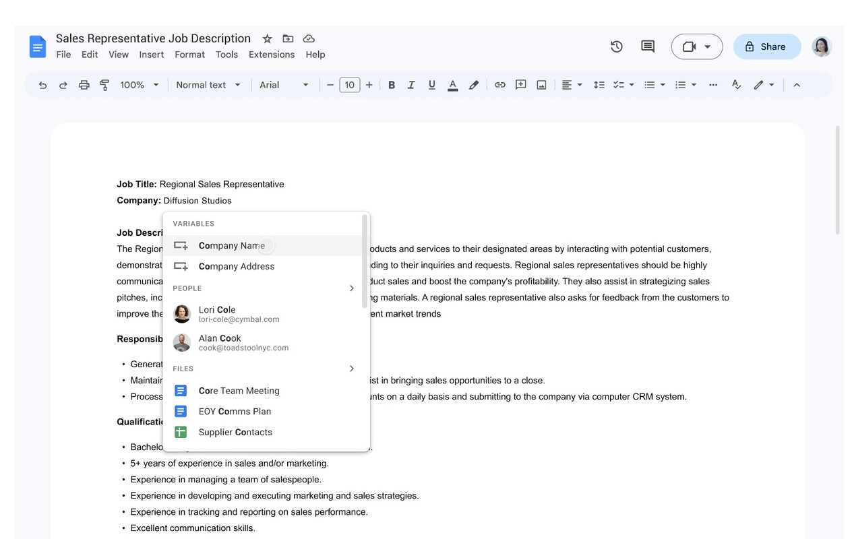Screen dimensions: 852x539
Task: Open the zoom 100% dropdown
Action: (140, 85)
